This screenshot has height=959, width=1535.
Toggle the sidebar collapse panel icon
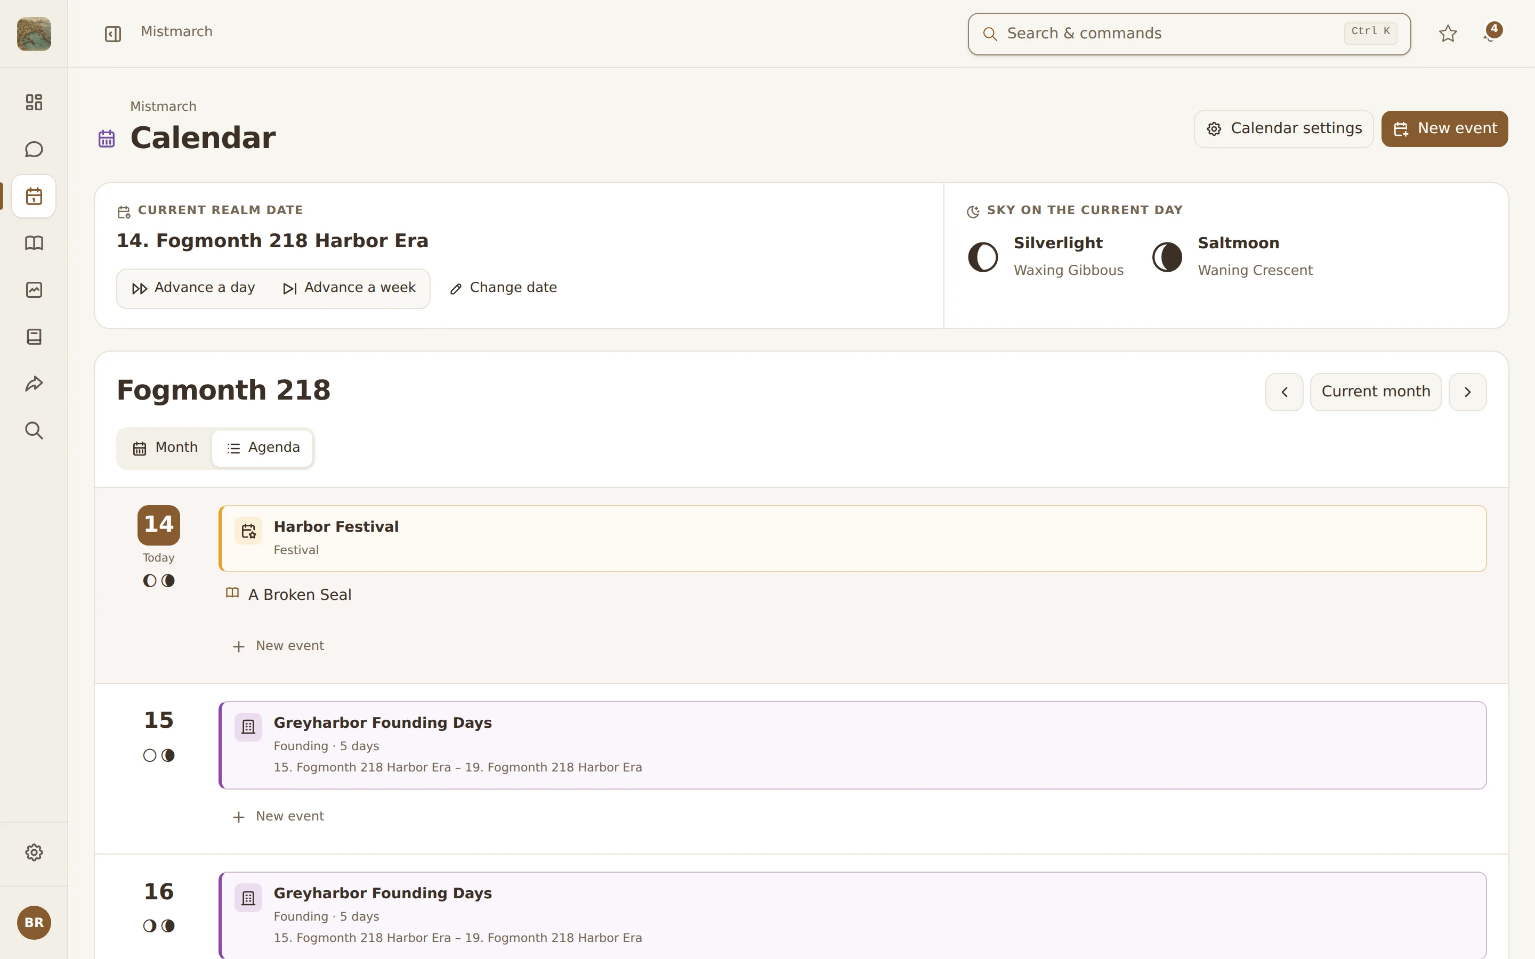point(113,34)
